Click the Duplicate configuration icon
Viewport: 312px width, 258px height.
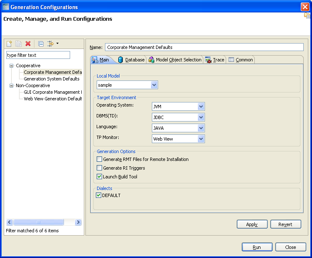[x=19, y=44]
